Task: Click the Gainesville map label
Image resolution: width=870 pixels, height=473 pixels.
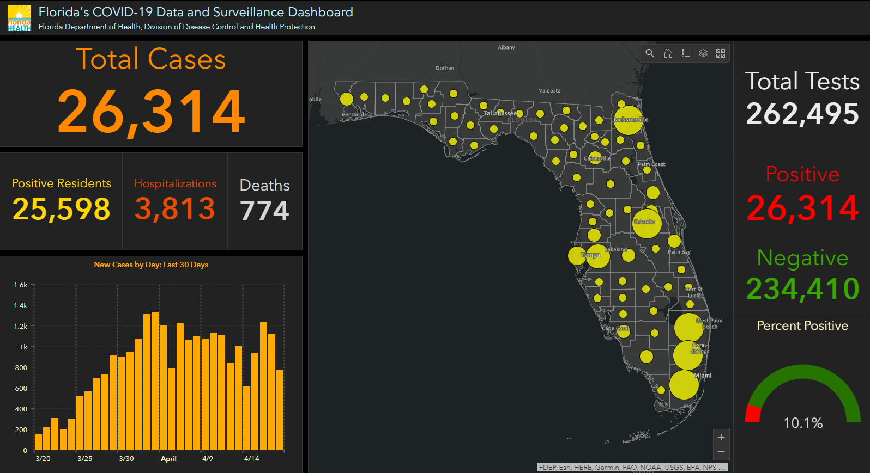Action: [x=597, y=158]
